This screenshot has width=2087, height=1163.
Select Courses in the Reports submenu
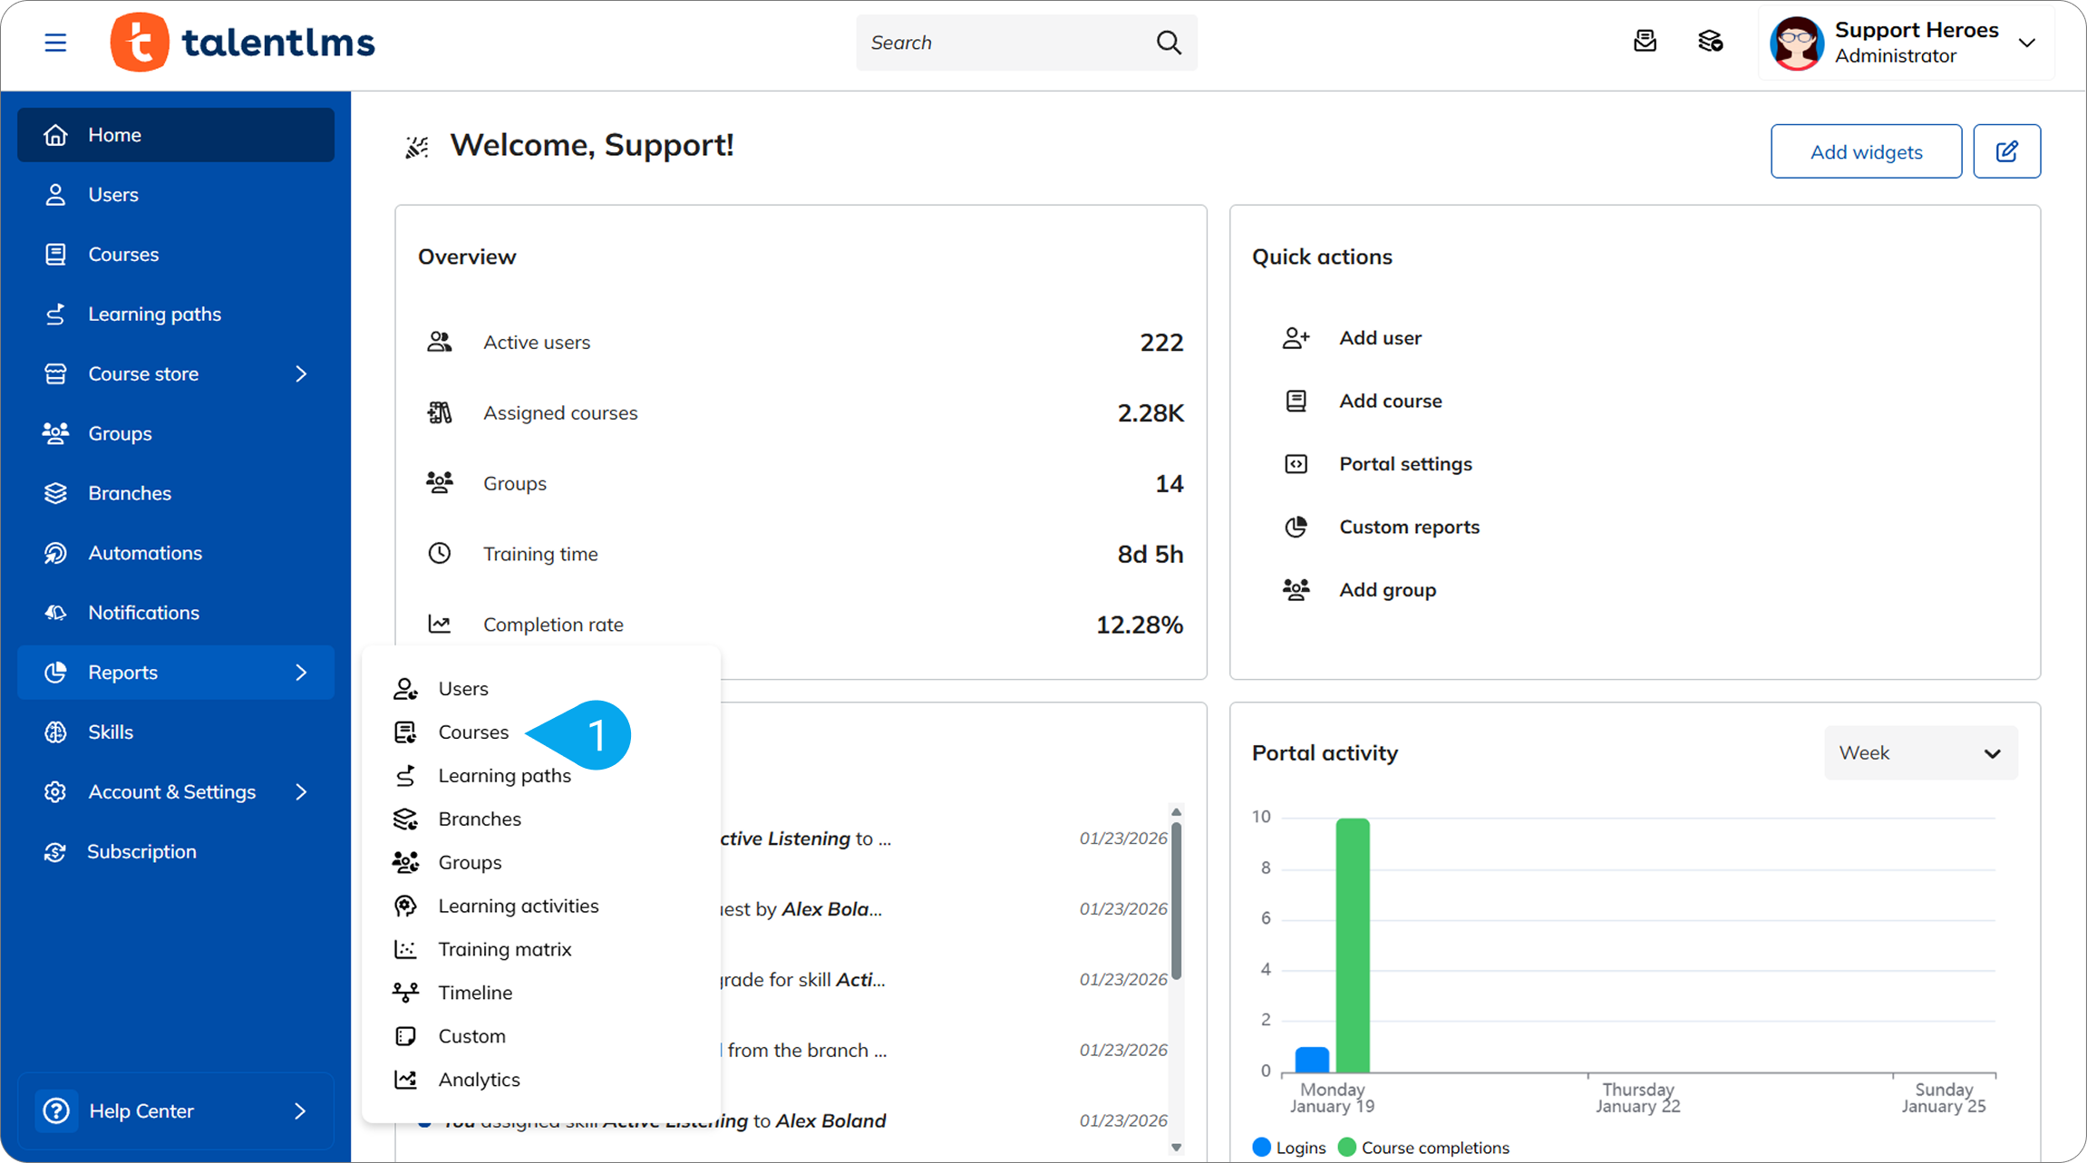click(473, 732)
